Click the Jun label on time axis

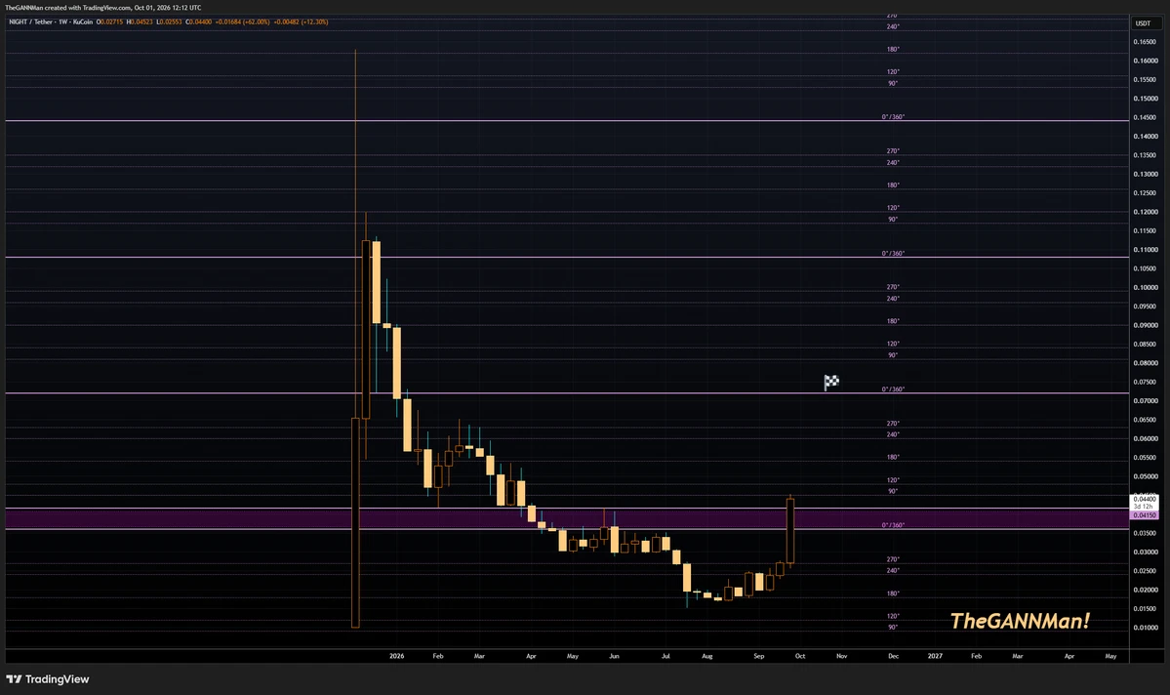point(614,656)
